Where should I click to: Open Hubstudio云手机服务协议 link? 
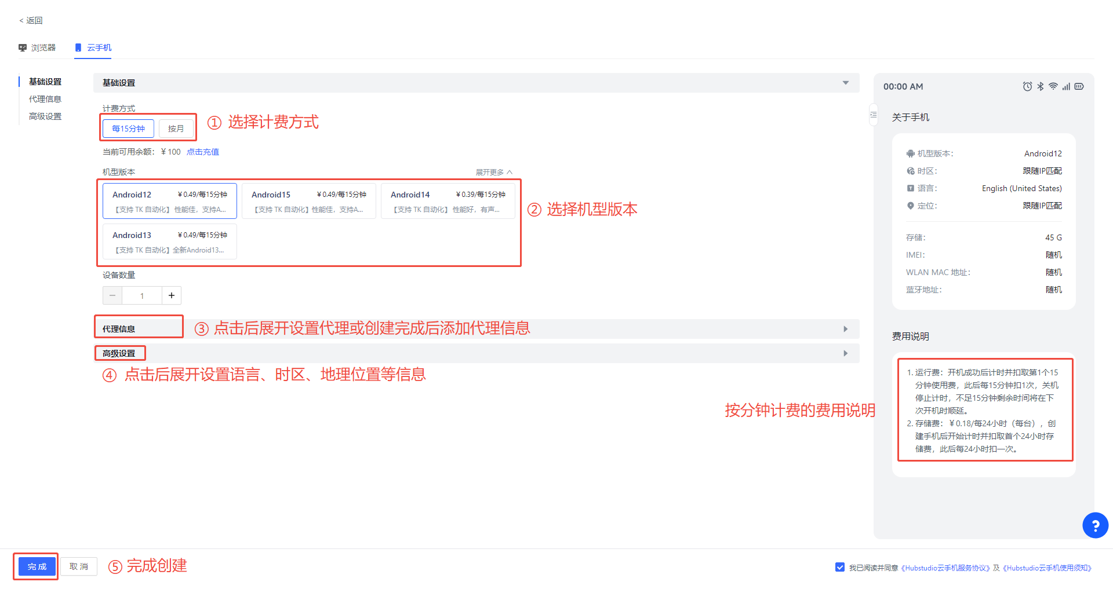coord(945,568)
